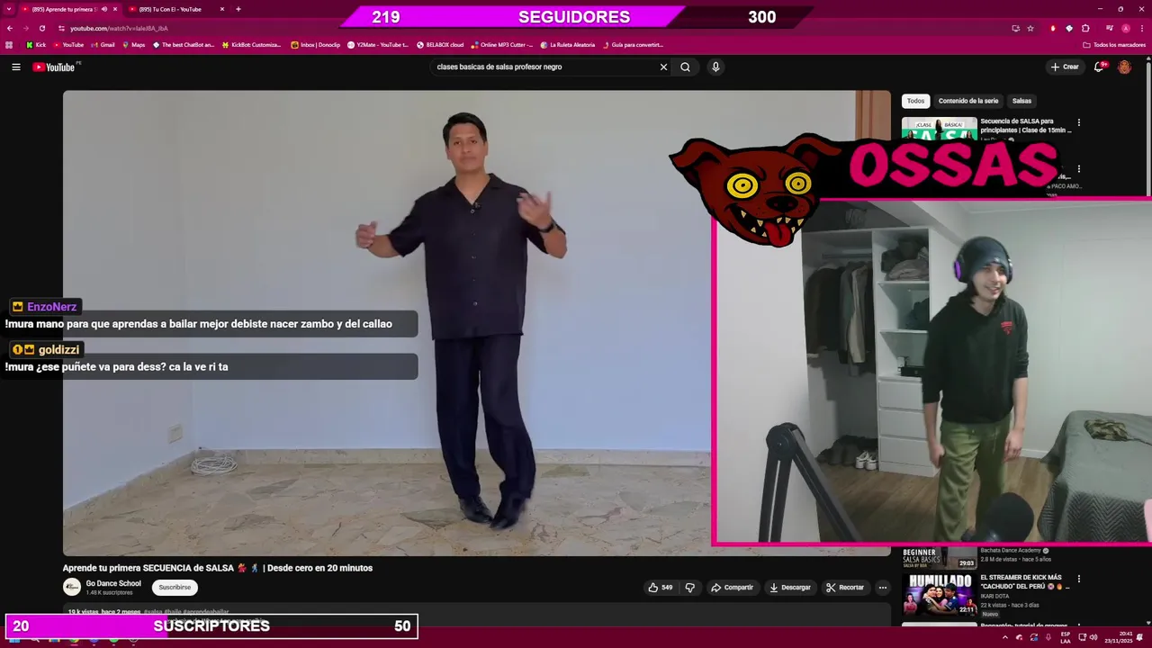Open the account avatar menu
This screenshot has width=1152, height=648.
(1124, 67)
